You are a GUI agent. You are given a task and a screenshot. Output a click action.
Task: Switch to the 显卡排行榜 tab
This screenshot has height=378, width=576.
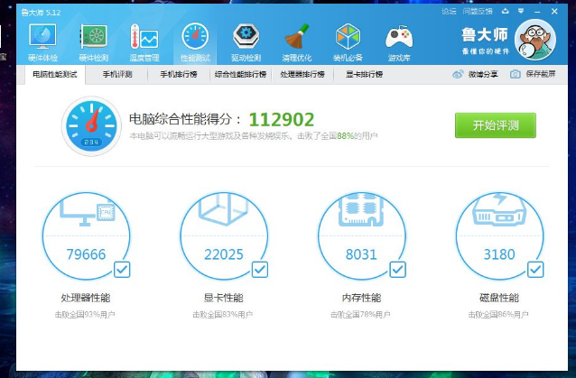(x=365, y=75)
